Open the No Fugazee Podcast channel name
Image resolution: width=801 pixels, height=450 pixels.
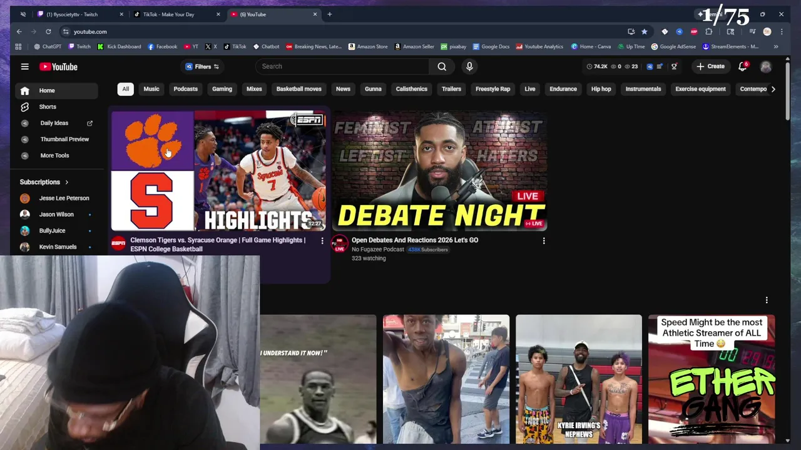tap(378, 249)
